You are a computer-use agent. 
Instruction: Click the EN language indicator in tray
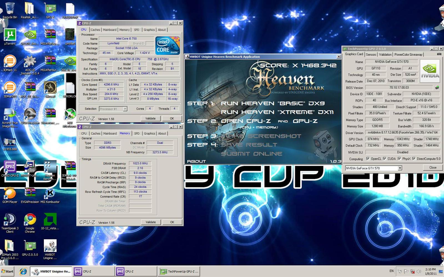[392, 271]
